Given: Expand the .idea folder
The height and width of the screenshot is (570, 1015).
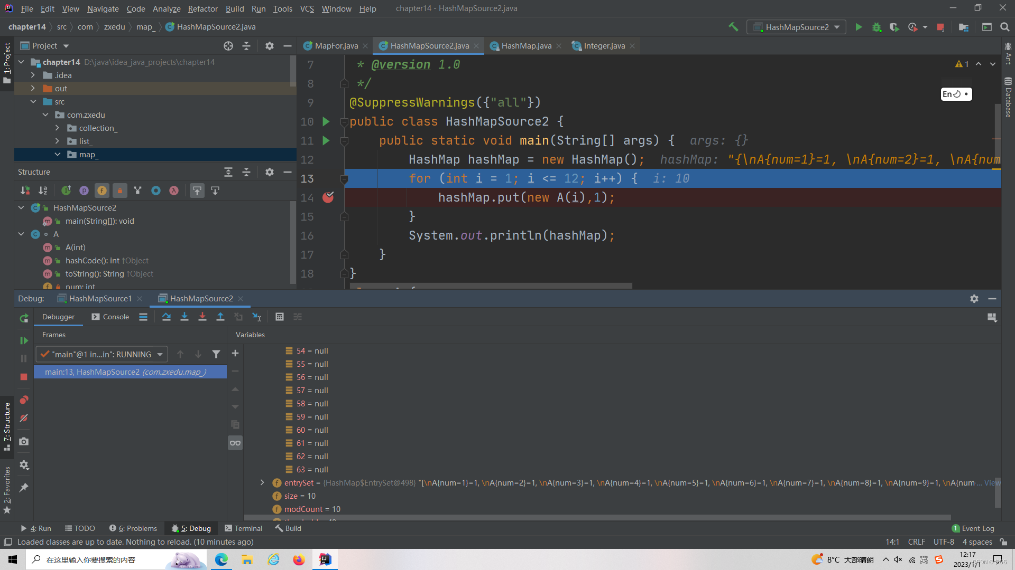Looking at the screenshot, I should (x=33, y=75).
